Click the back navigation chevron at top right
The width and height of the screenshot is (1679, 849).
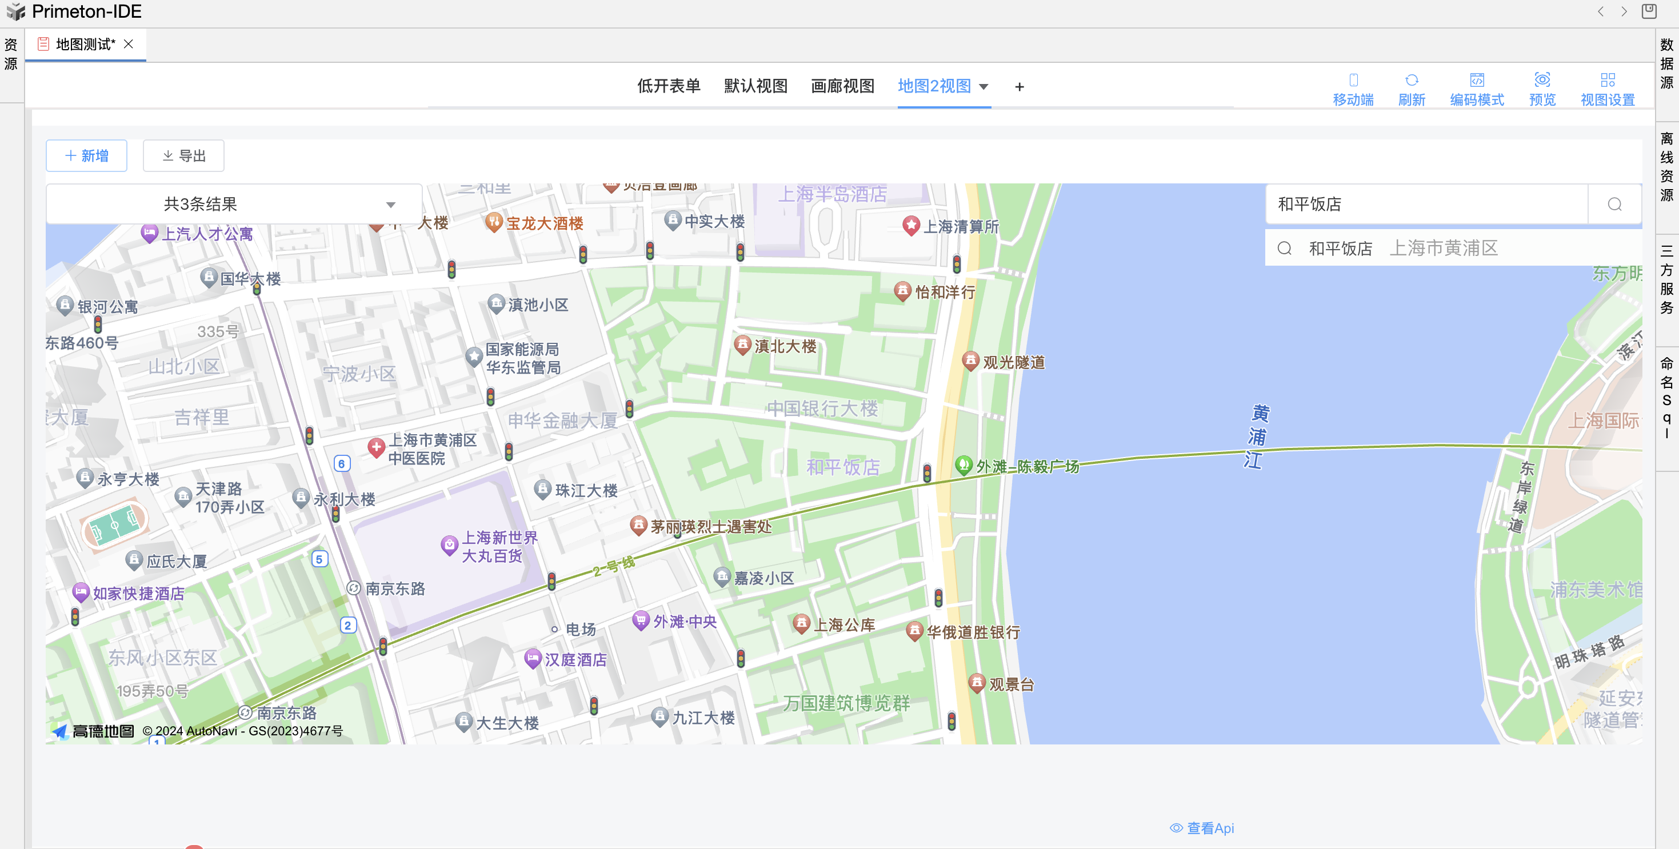[x=1601, y=12]
